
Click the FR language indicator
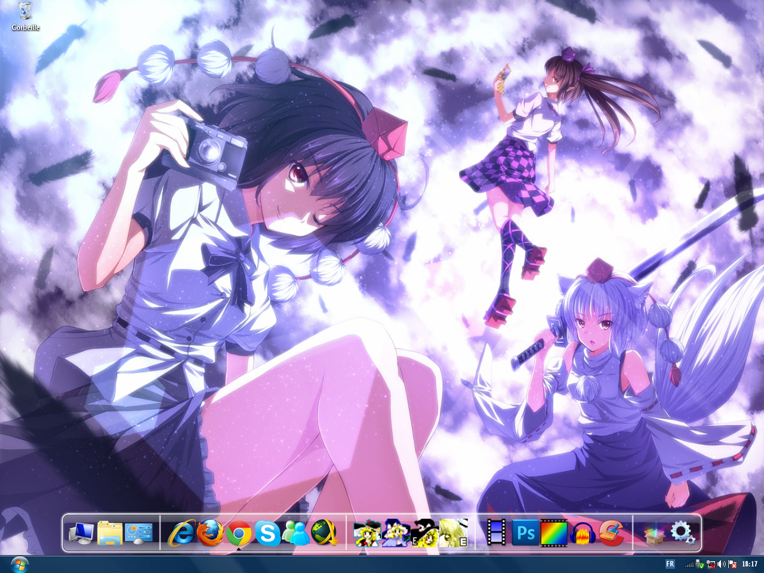(670, 564)
